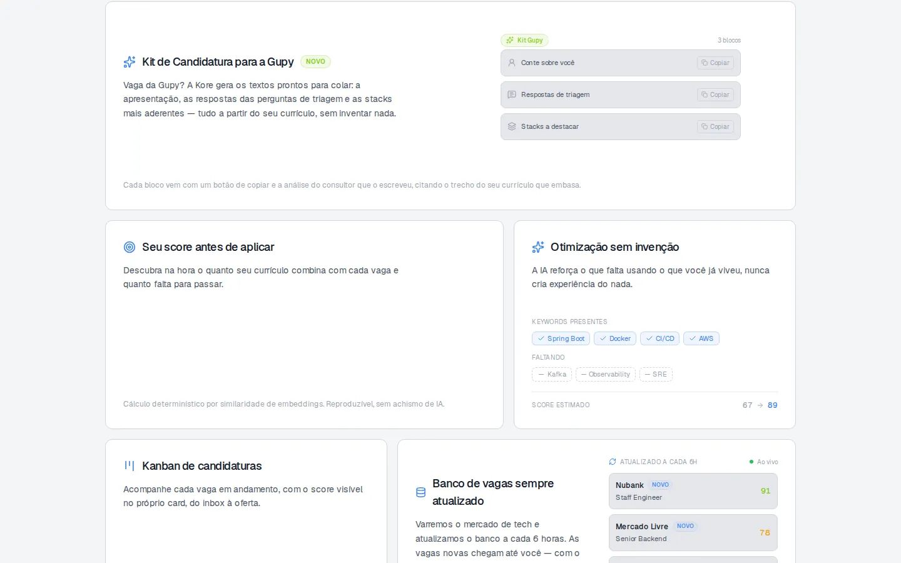Click the "Banco de vagas sempre atualizado" heading
This screenshot has width=901, height=563.
(493, 492)
